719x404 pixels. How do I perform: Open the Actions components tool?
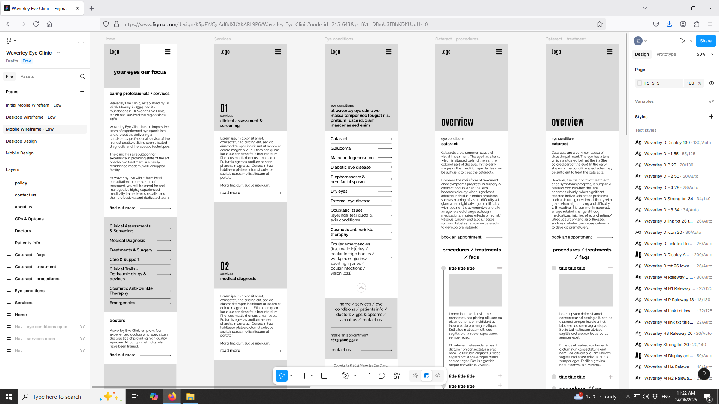(x=397, y=376)
